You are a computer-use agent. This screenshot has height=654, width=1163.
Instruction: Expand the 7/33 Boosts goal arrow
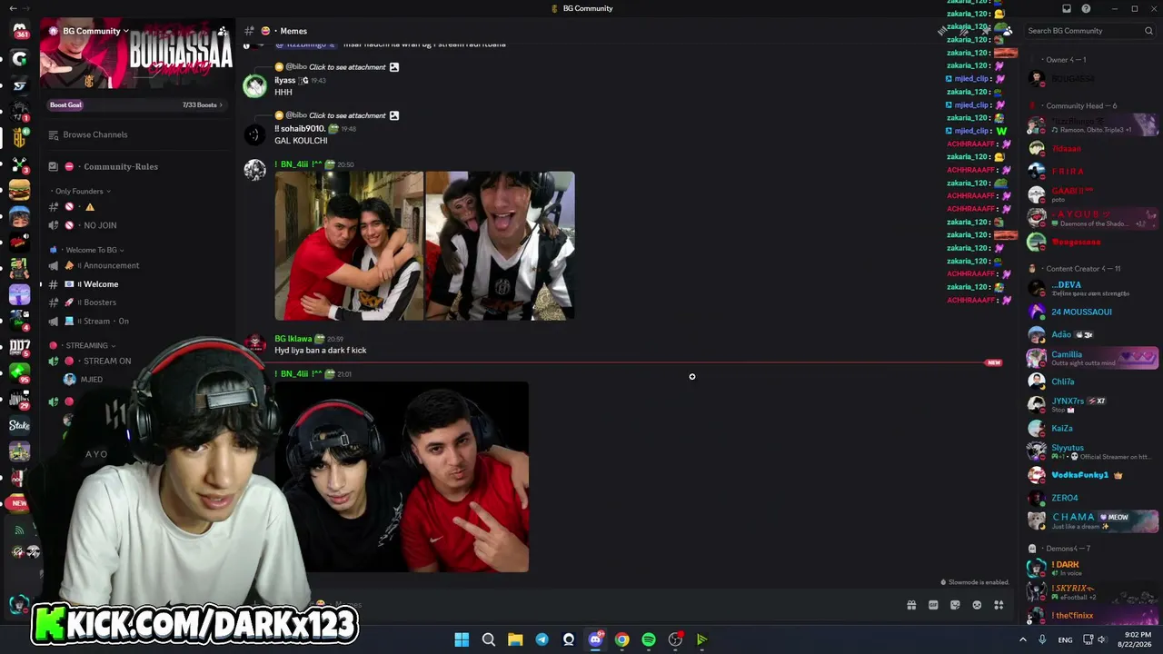pos(221,105)
